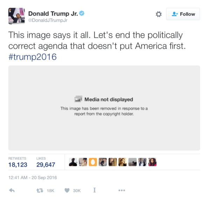Like the tweet with the heart icon
Viewport: 209px width, 202px height.
(x=67, y=190)
